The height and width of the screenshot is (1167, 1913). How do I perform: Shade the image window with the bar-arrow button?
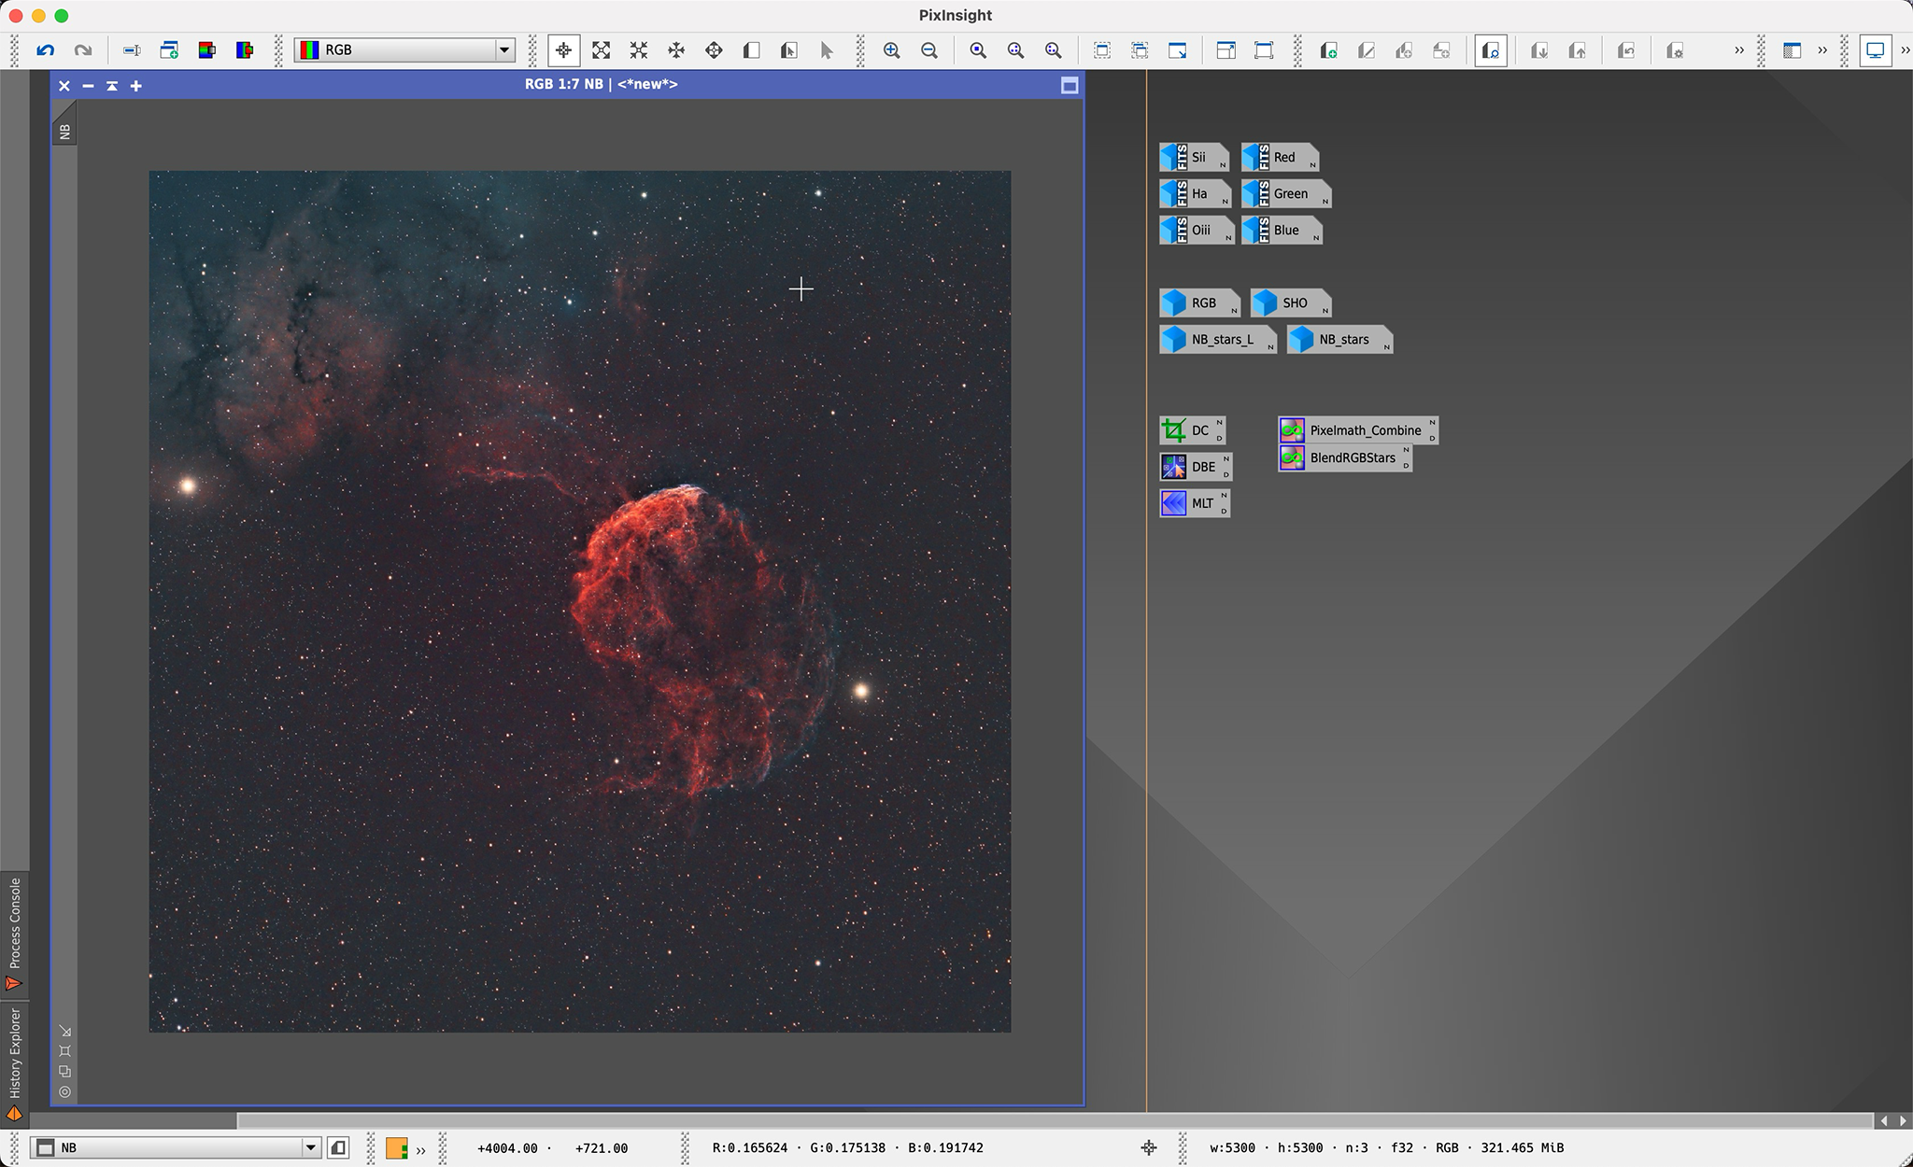(112, 86)
